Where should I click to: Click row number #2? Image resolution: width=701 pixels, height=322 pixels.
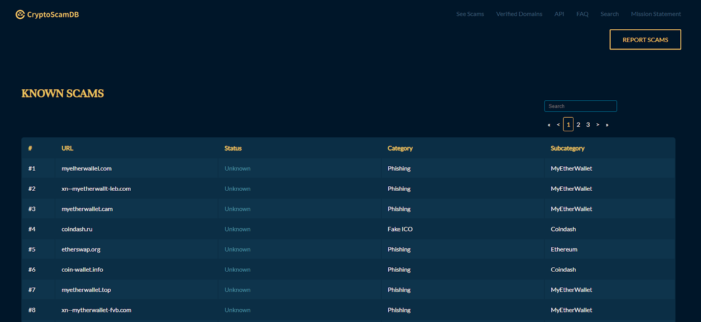[32, 189]
